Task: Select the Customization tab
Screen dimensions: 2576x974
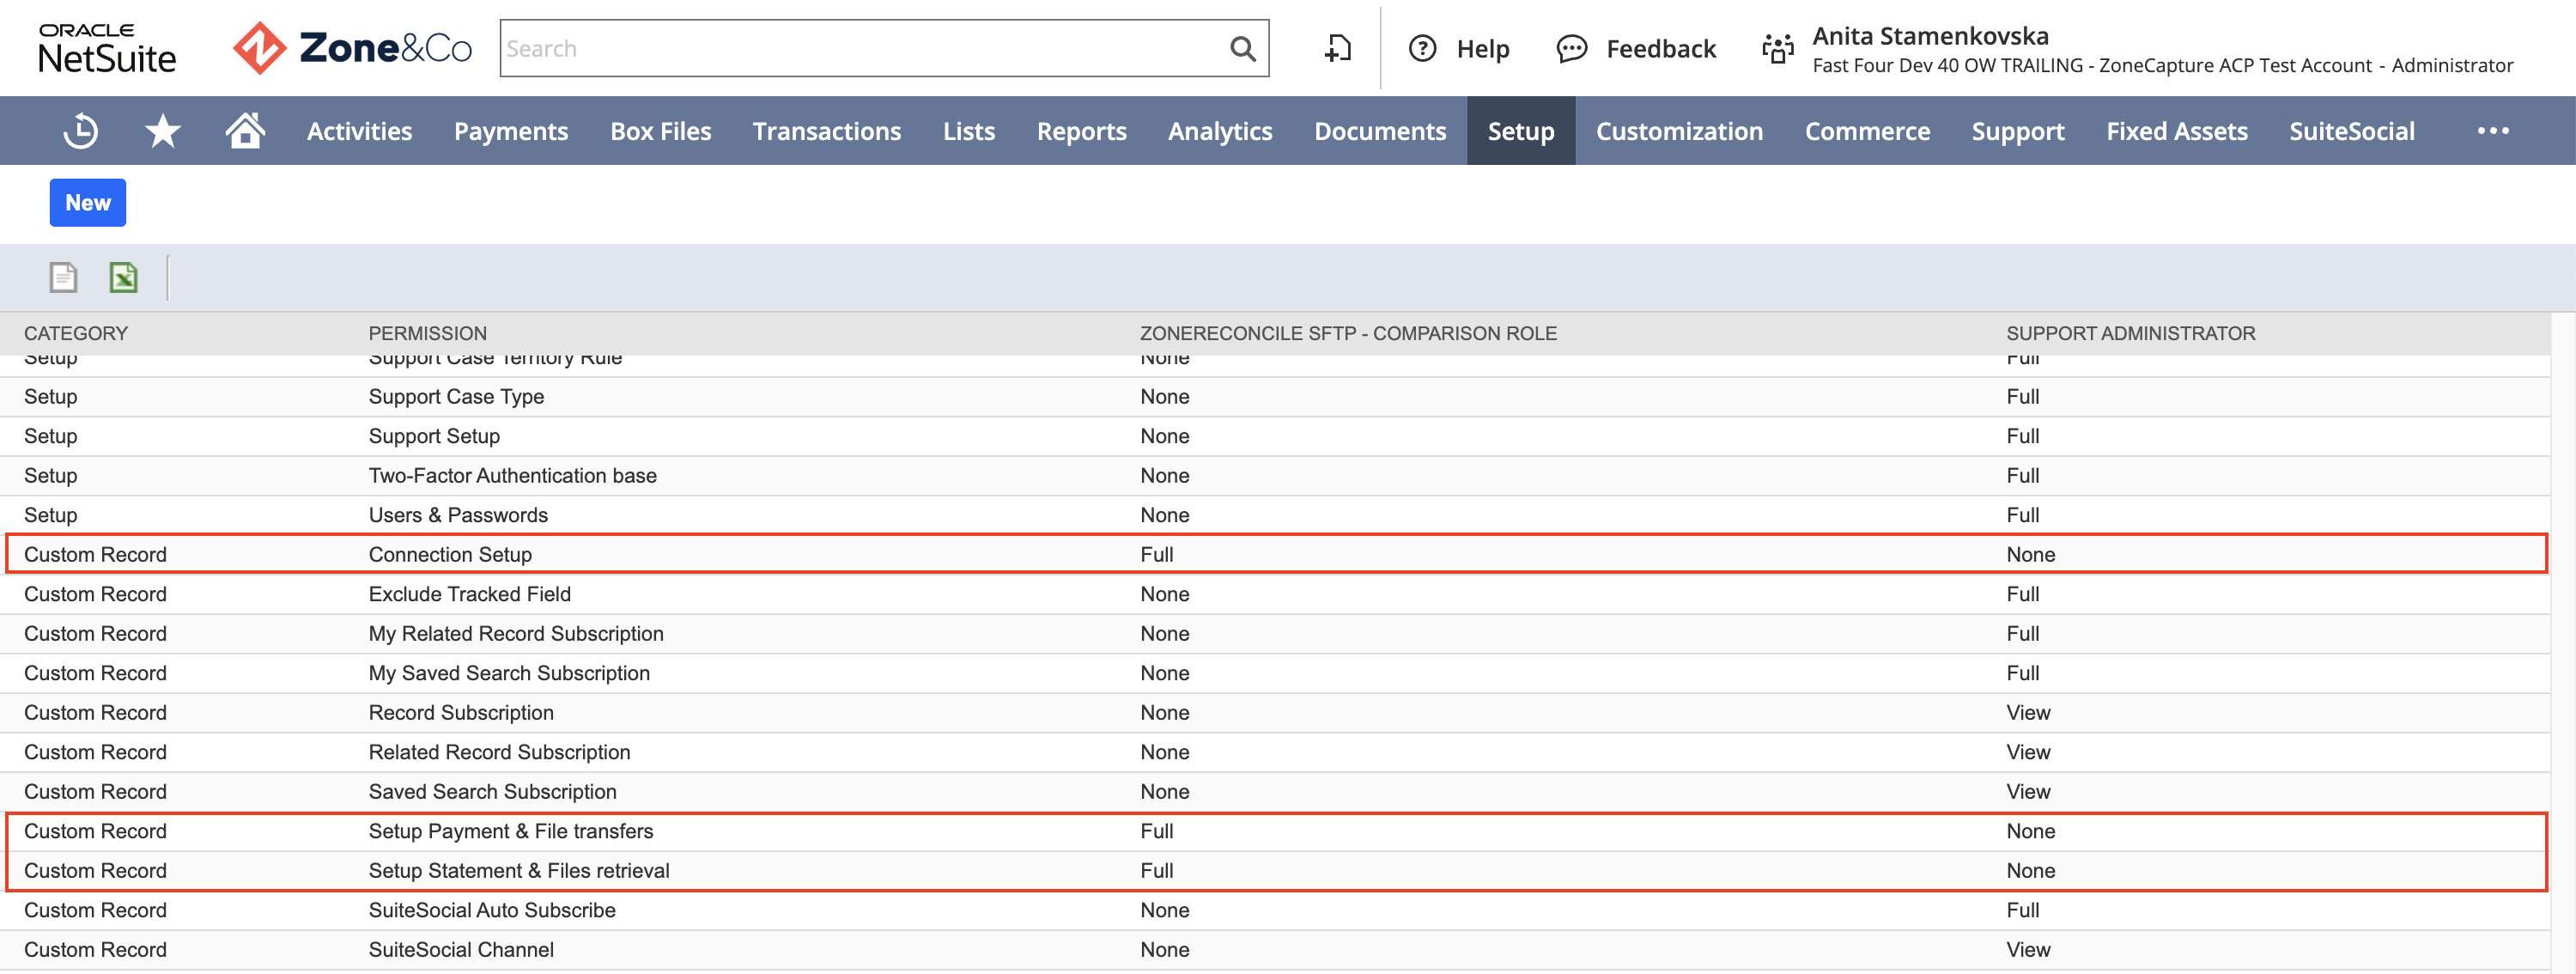Action: (1679, 130)
